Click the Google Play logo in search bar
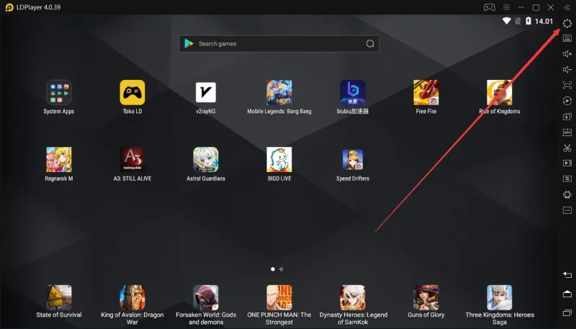This screenshot has height=329, width=576. [189, 44]
